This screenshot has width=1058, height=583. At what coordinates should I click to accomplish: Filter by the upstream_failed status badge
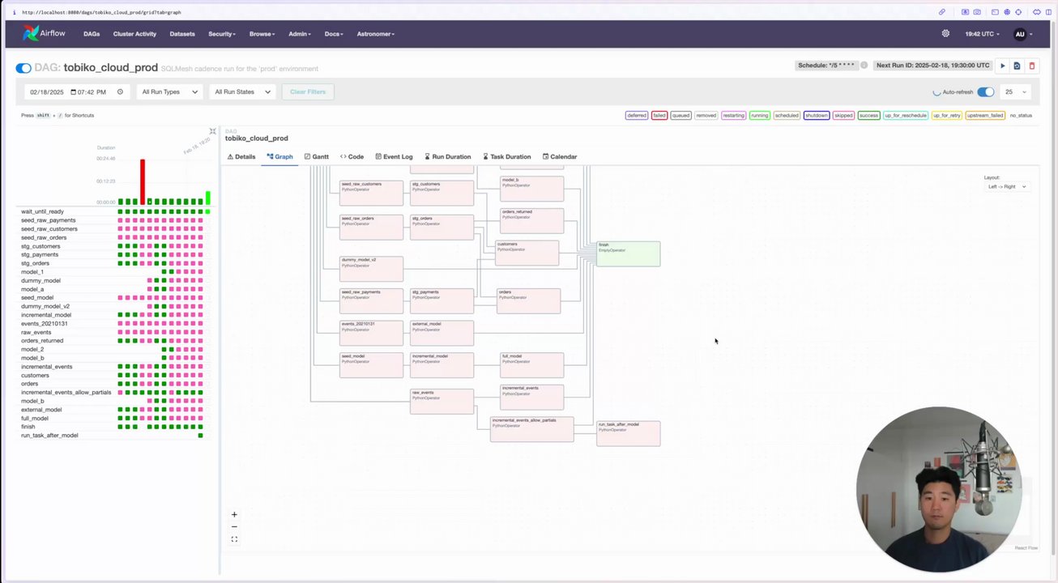click(x=985, y=115)
